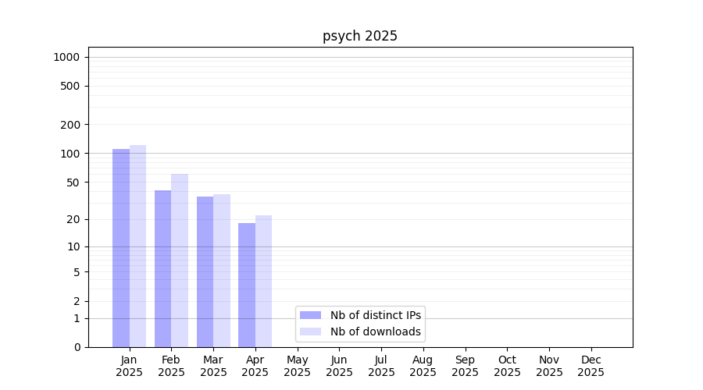This screenshot has width=703, height=390.
Task: Click the Jan 2025 x-axis label
Action: coord(130,366)
